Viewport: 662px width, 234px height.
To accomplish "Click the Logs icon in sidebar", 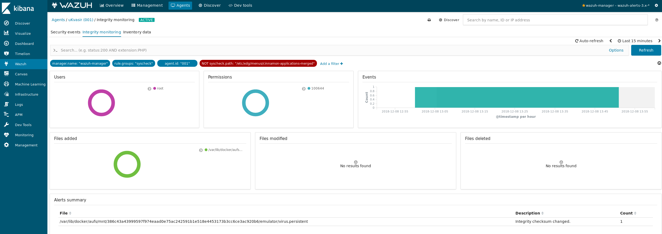I will (x=6, y=104).
